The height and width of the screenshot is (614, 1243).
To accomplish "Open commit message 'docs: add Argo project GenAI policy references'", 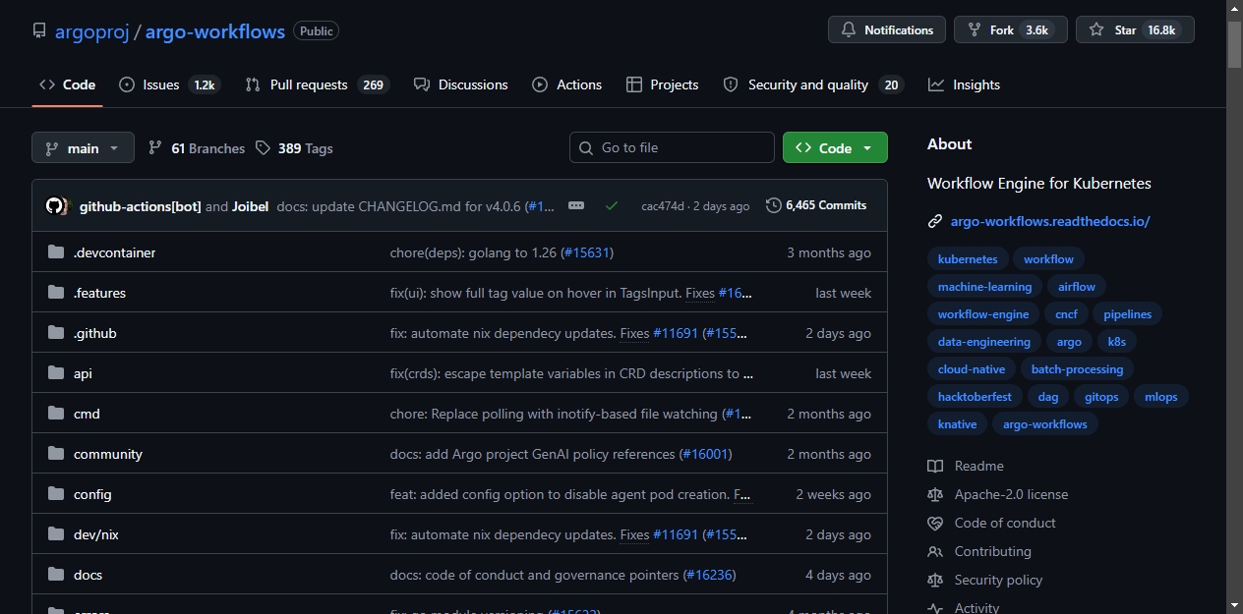I will (x=532, y=454).
